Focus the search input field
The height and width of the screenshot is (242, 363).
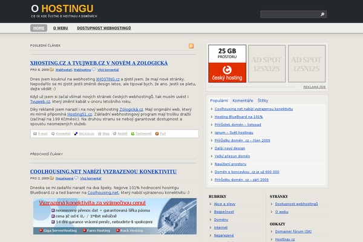289,15
